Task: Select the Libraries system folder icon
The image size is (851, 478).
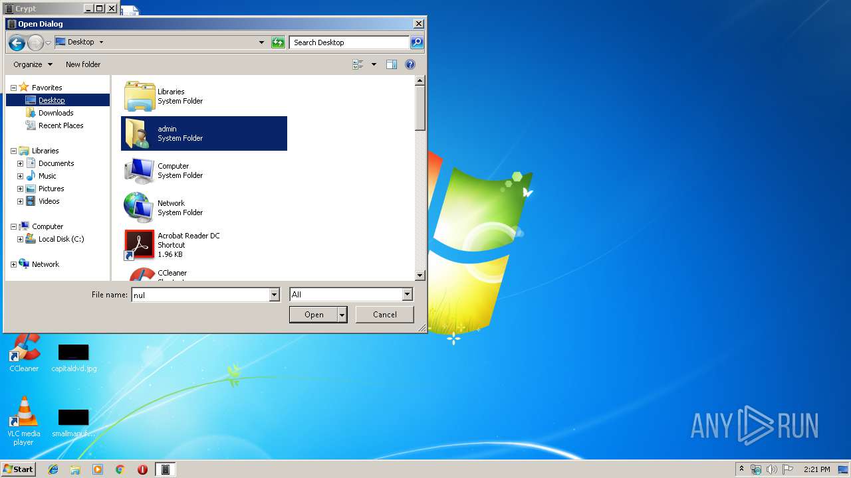Action: coord(140,96)
